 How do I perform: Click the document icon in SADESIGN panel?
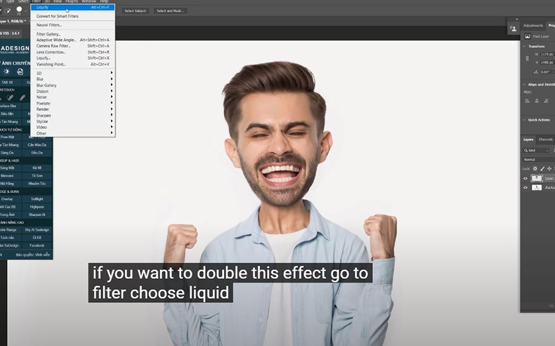click(20, 72)
